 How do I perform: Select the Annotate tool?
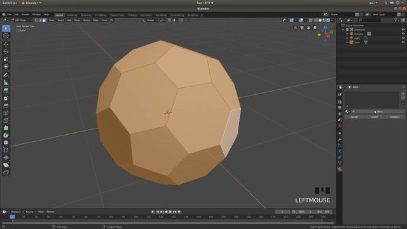point(6,75)
